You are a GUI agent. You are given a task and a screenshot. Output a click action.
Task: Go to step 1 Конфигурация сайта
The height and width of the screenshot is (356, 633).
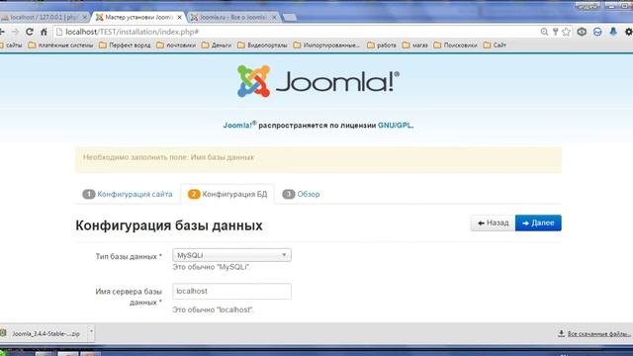pyautogui.click(x=128, y=194)
